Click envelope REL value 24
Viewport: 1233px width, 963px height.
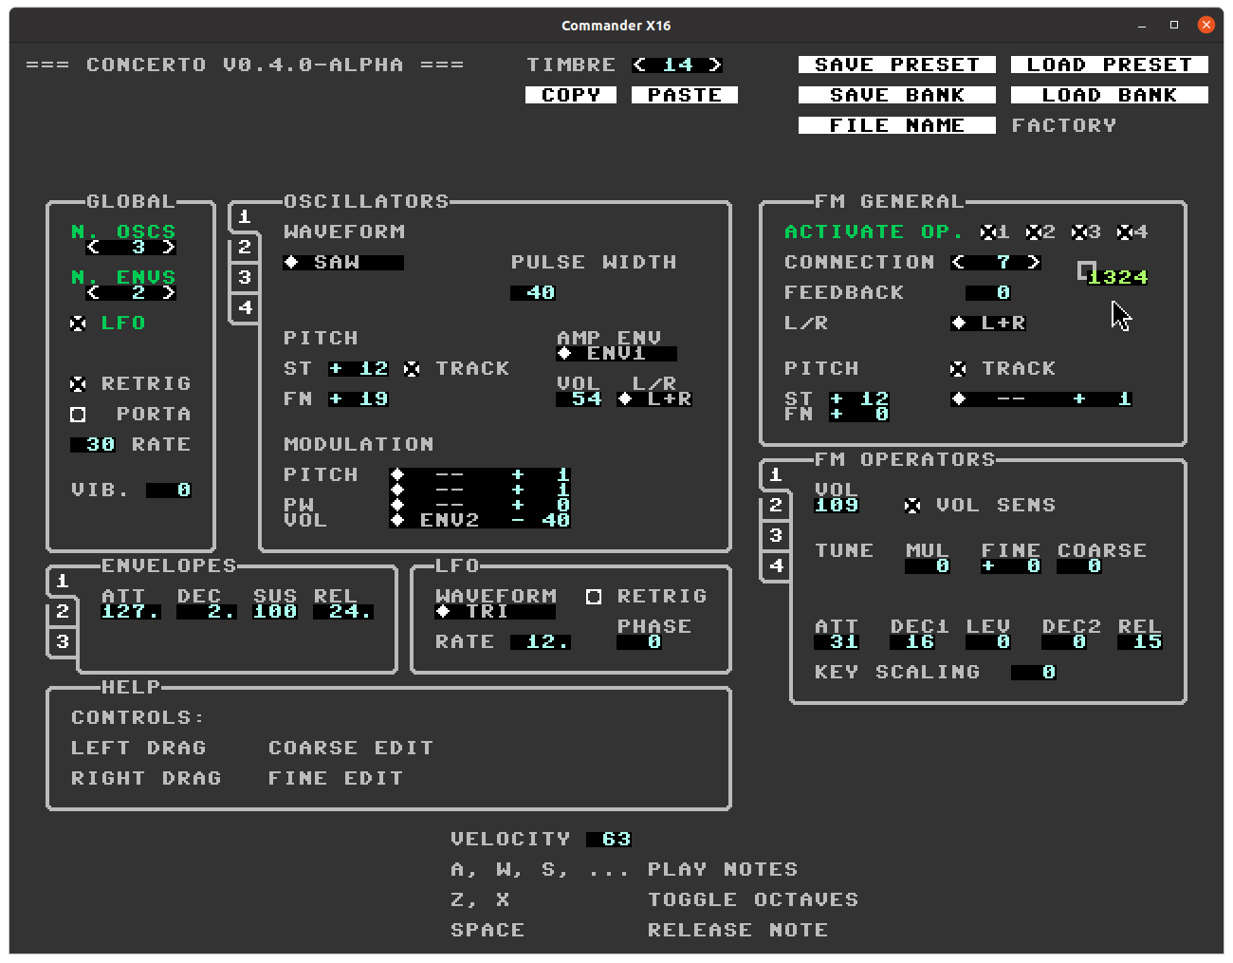343,611
